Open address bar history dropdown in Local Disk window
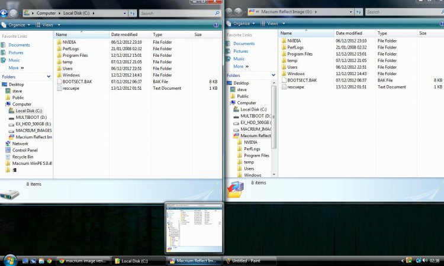 pos(124,13)
